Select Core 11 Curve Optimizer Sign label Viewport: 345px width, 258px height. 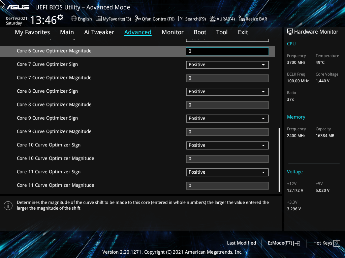[49, 172]
